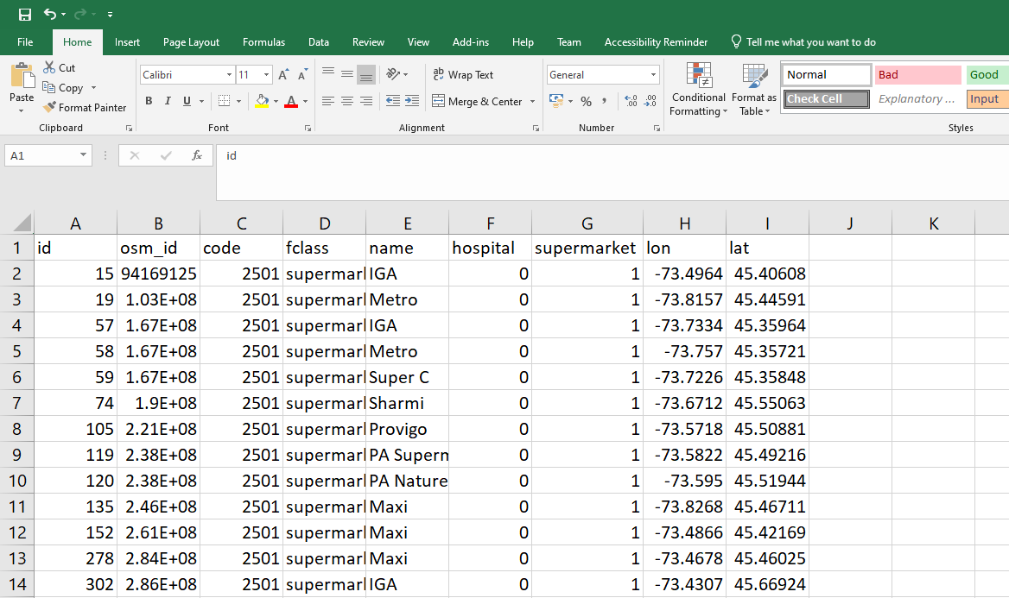The width and height of the screenshot is (1009, 598).
Task: Apply the Bad cell style swatch
Action: click(x=917, y=75)
